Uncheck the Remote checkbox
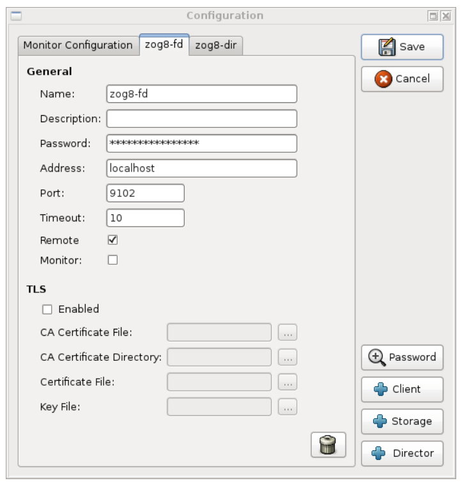462x483 pixels. click(x=112, y=241)
